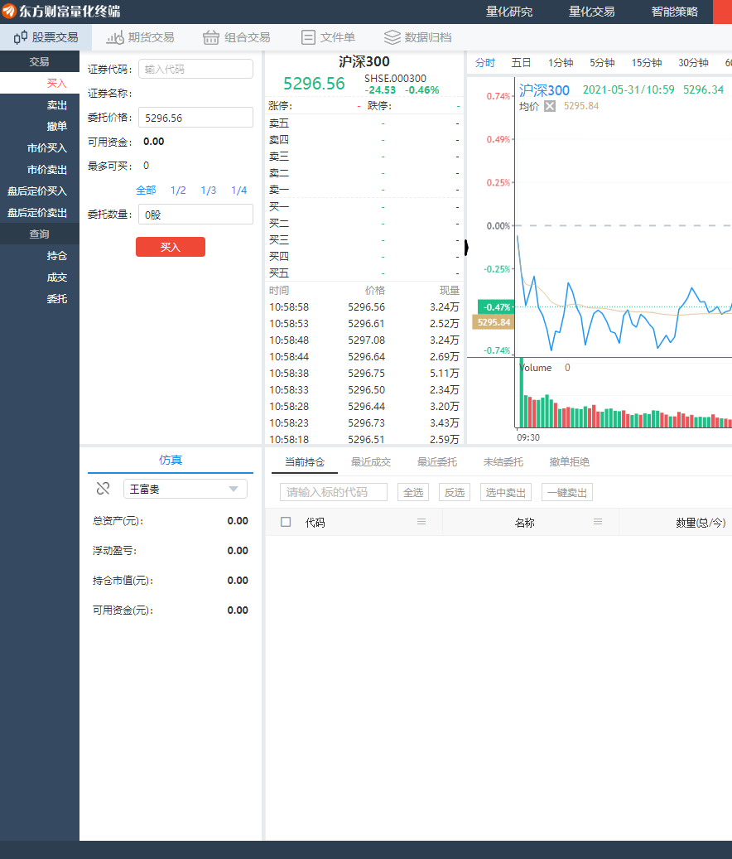This screenshot has height=859, width=732.
Task: Open the 文件单 tab
Action: click(x=329, y=37)
